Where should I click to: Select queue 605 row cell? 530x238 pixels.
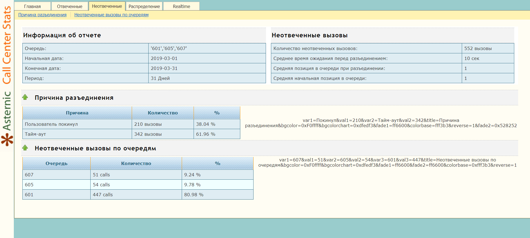(x=56, y=185)
